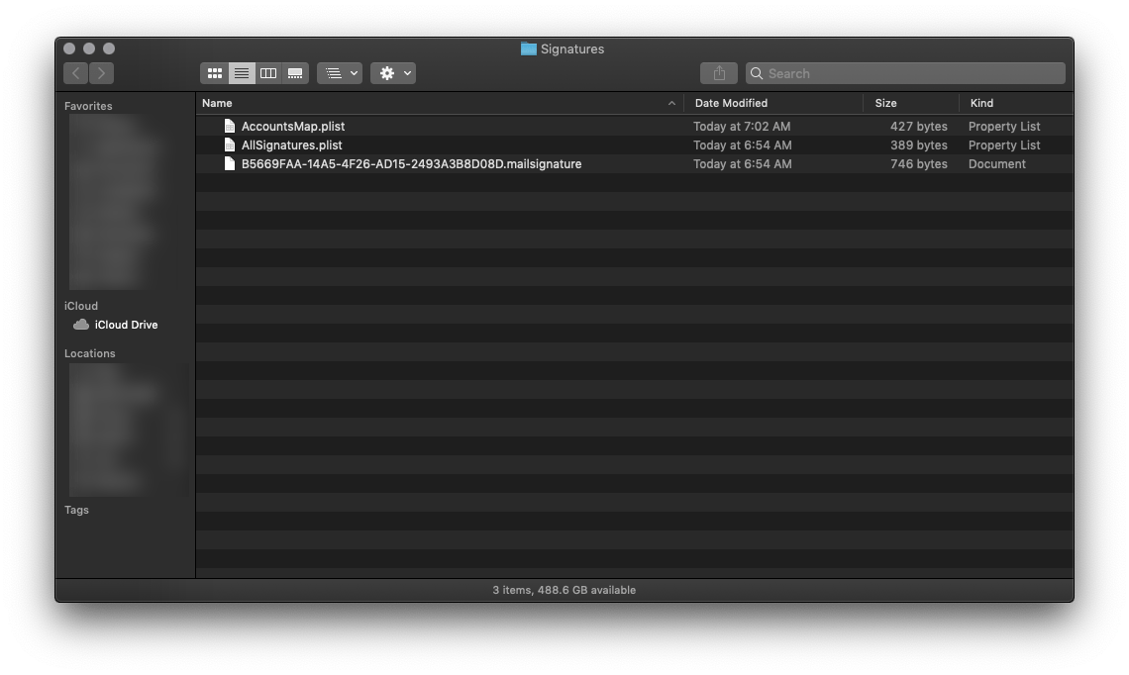Select the .mailsignature document file
This screenshot has height=675, width=1129.
pyautogui.click(x=411, y=164)
